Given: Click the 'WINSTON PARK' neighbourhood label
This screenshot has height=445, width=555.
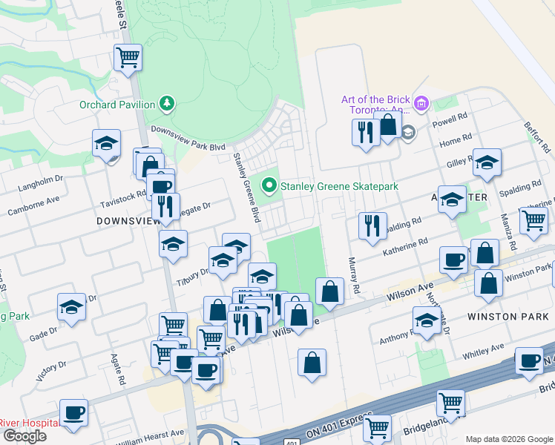Looking at the screenshot, I should [508, 317].
